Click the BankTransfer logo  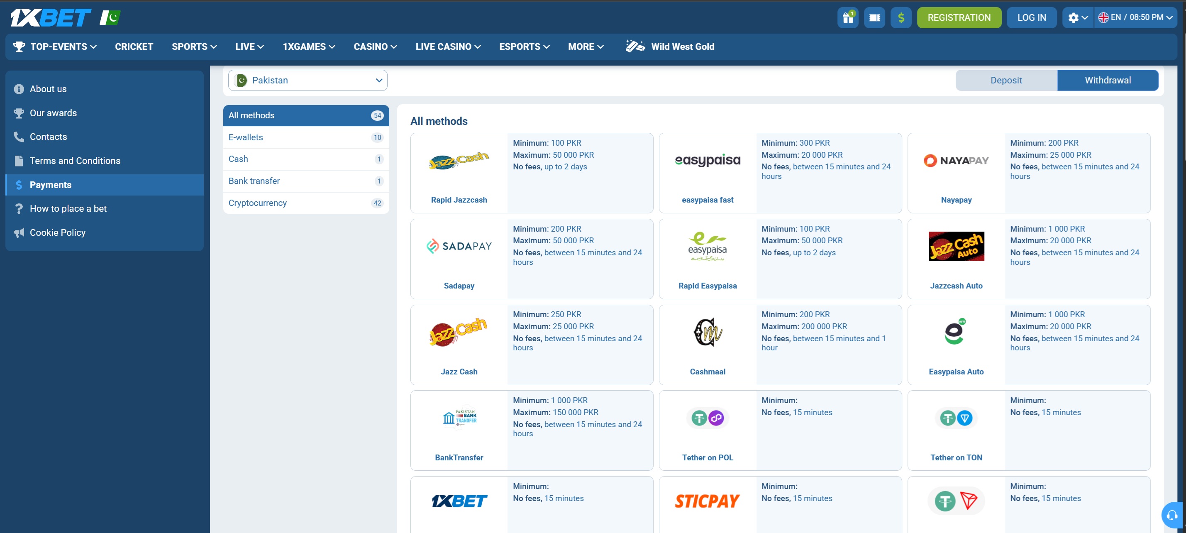[459, 418]
